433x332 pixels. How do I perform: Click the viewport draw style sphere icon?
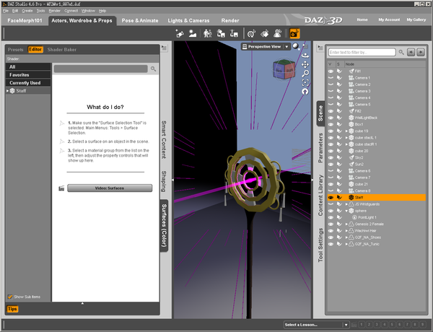click(295, 46)
